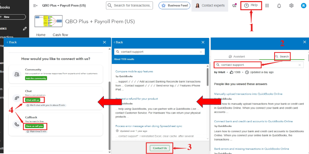
Task: Open the settings gear icon
Action: click(x=291, y=6)
